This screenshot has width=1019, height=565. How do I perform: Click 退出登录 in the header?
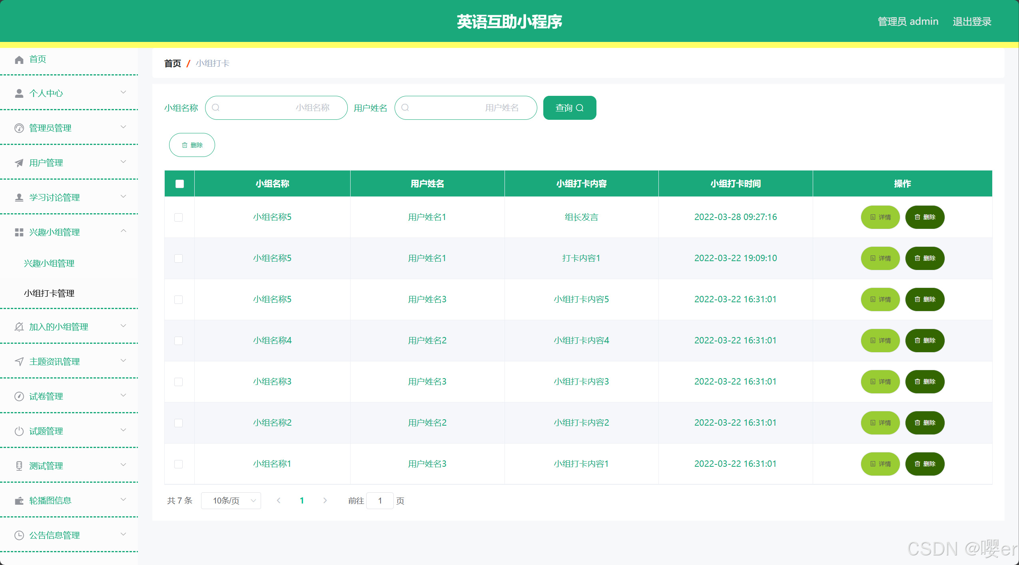(x=972, y=22)
